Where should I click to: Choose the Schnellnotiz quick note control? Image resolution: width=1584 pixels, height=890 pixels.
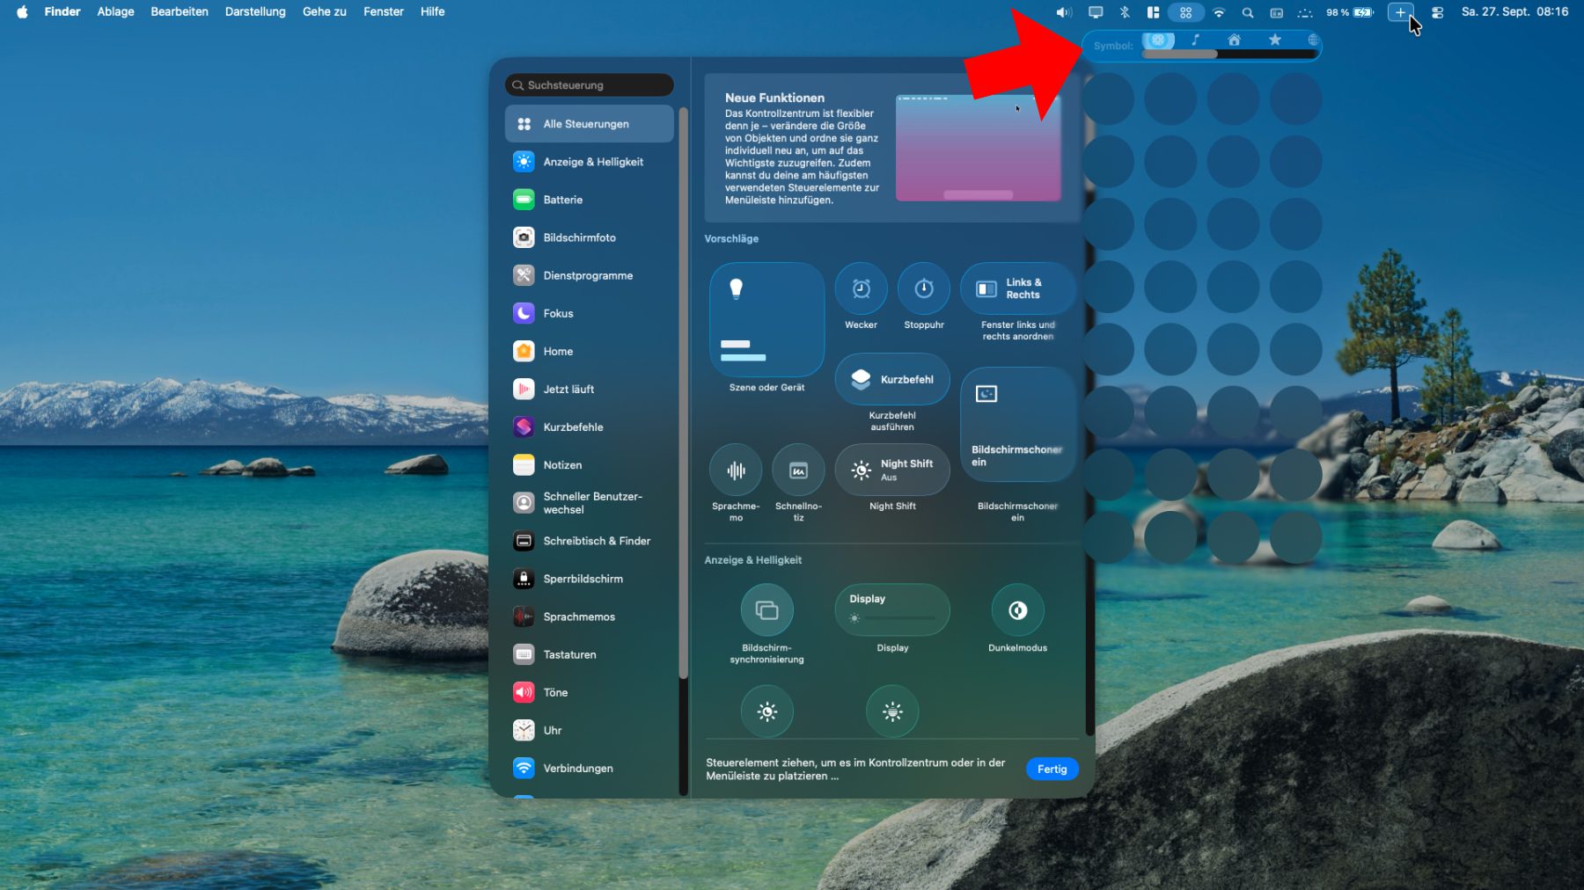pos(798,471)
